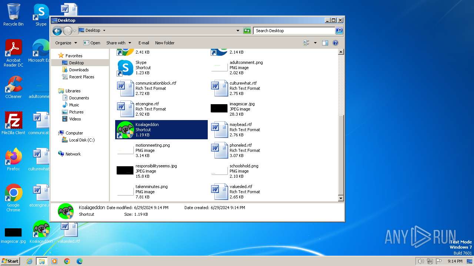The height and width of the screenshot is (266, 474).
Task: Click the Explorer help question mark icon
Action: (336, 43)
